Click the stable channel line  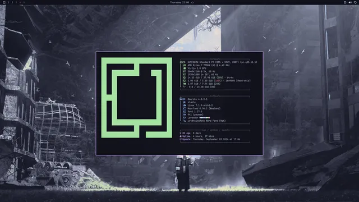(191, 102)
